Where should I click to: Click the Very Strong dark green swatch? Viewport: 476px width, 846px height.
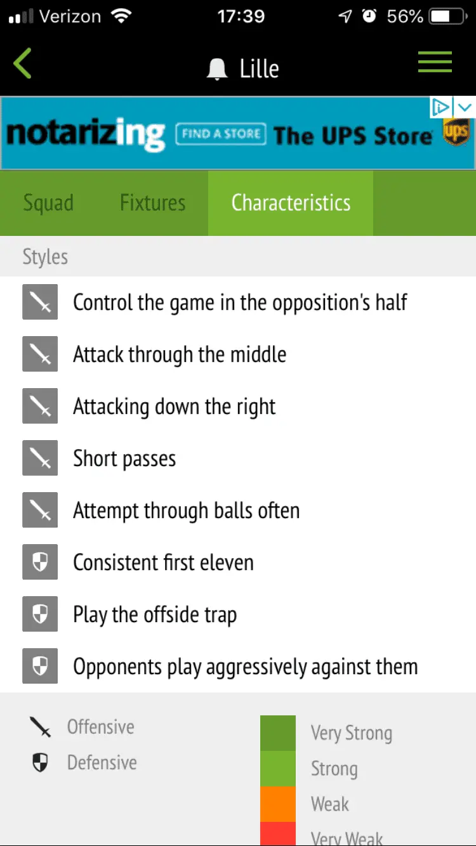(x=278, y=733)
